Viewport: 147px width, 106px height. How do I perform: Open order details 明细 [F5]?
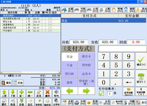pyautogui.click(x=117, y=10)
